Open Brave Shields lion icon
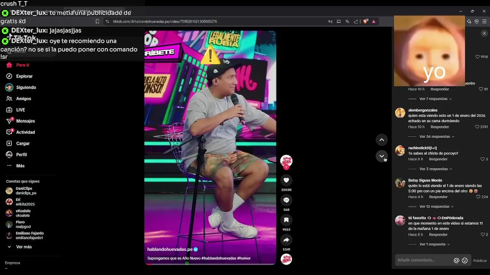Screen dimensions: 490x275 point(365,21)
